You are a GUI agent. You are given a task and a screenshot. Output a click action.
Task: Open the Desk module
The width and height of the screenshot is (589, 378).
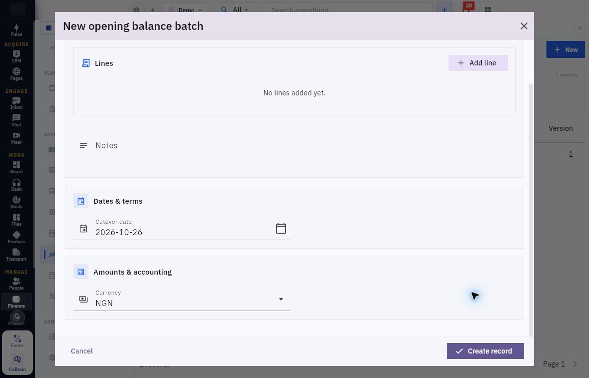16,185
